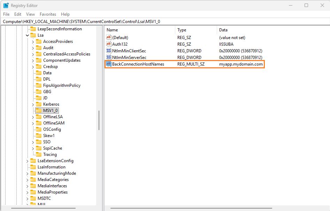Select the OfflineSAM tree key
The height and width of the screenshot is (211, 330).
(54, 123)
